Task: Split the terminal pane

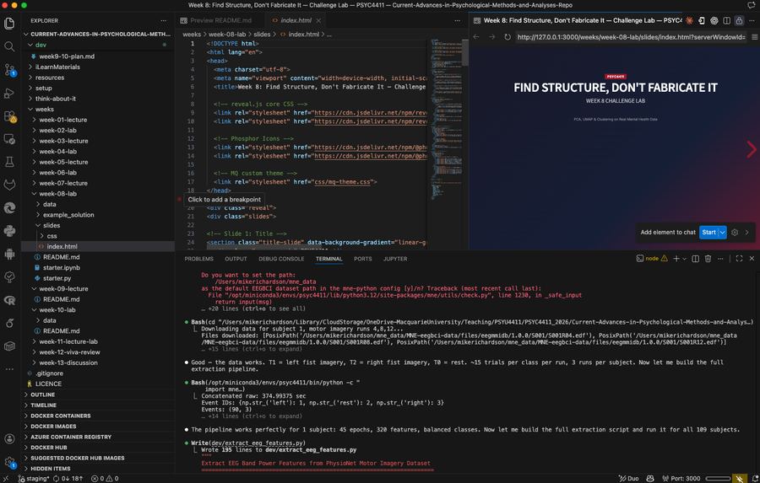Action: (696, 259)
